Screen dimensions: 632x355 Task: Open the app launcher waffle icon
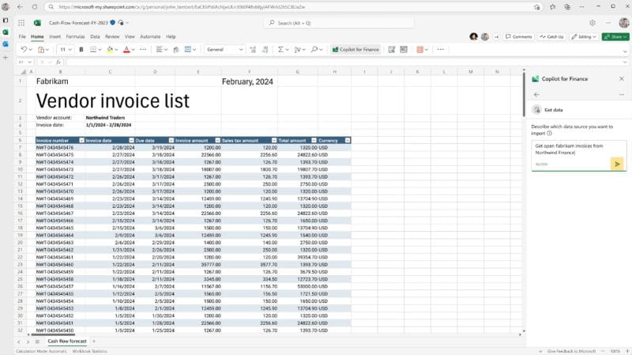(x=21, y=23)
